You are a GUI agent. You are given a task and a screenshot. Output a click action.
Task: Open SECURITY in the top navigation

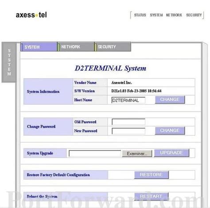pyautogui.click(x=194, y=15)
